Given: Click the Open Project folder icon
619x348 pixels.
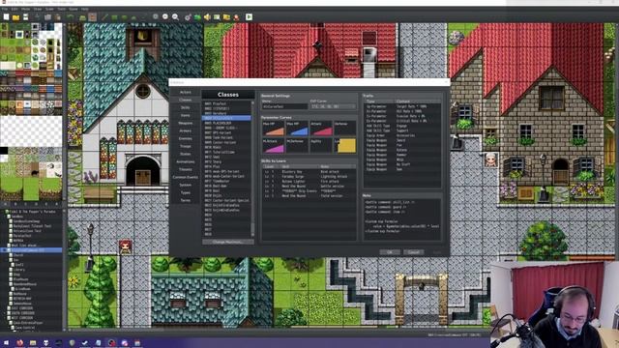Looking at the screenshot, I should (15, 17).
